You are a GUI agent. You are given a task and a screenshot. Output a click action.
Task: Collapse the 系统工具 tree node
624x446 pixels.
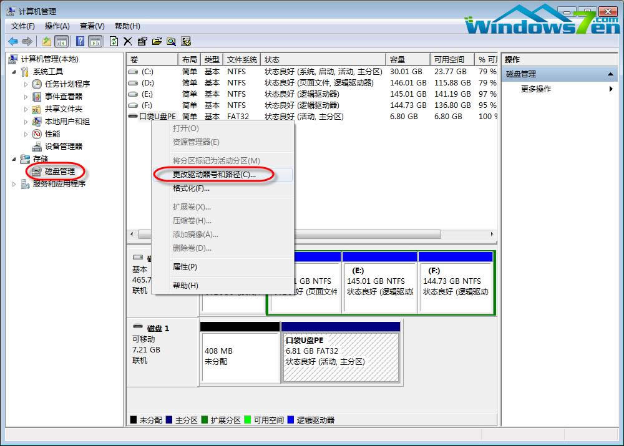pyautogui.click(x=15, y=72)
